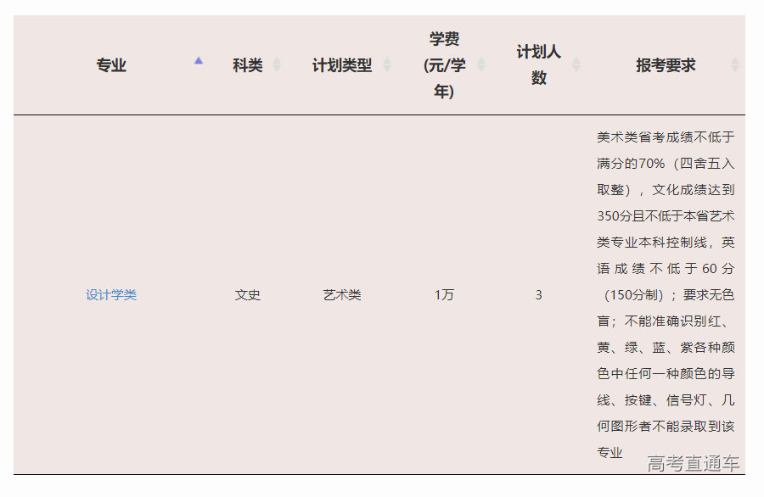Click the line starting with 美术类省考成绩
The height and width of the screenshot is (497, 764).
pyautogui.click(x=666, y=137)
